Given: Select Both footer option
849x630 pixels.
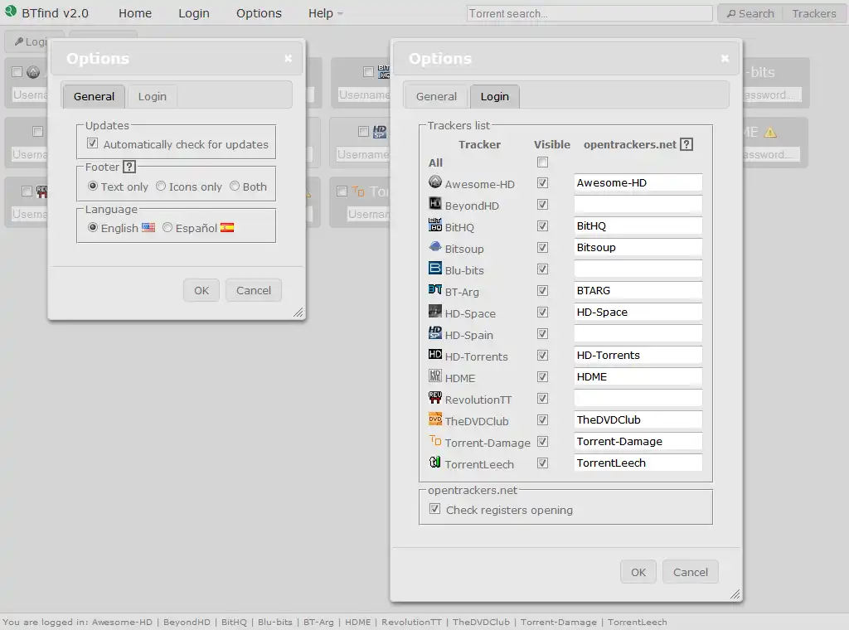Looking at the screenshot, I should click(235, 186).
